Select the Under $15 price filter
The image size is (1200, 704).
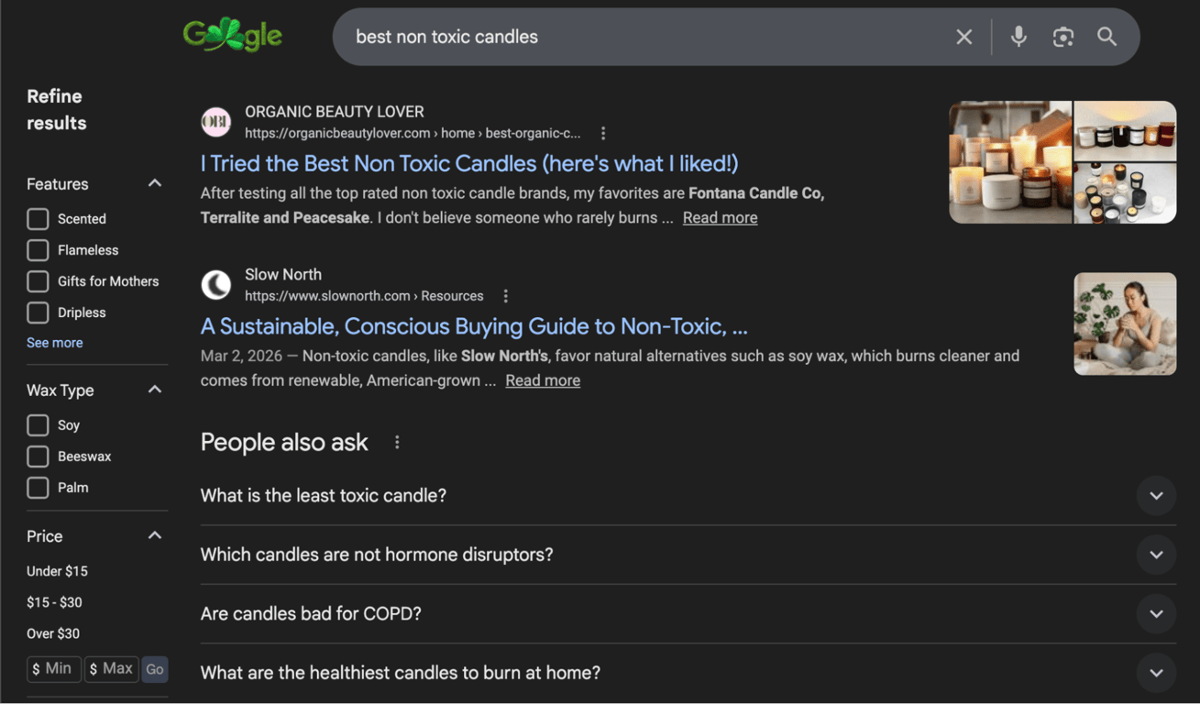[x=57, y=570]
